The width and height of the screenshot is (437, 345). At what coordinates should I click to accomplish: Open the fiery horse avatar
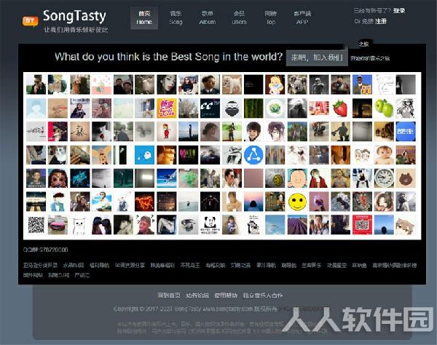tap(144, 202)
